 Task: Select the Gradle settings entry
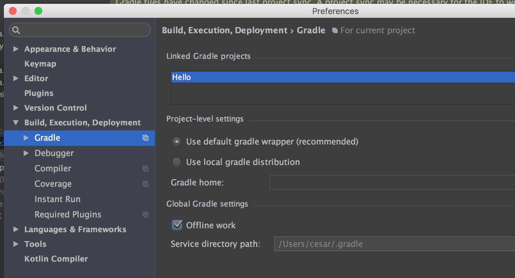pyautogui.click(x=47, y=138)
